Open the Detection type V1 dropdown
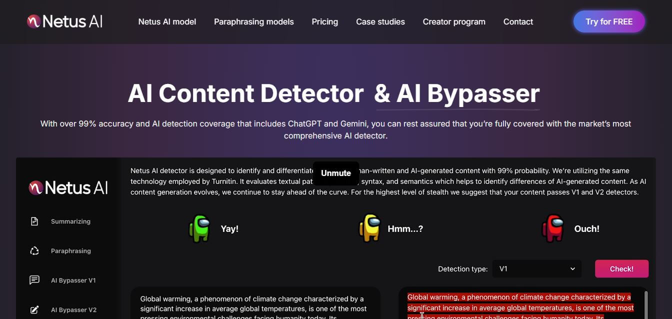 536,269
